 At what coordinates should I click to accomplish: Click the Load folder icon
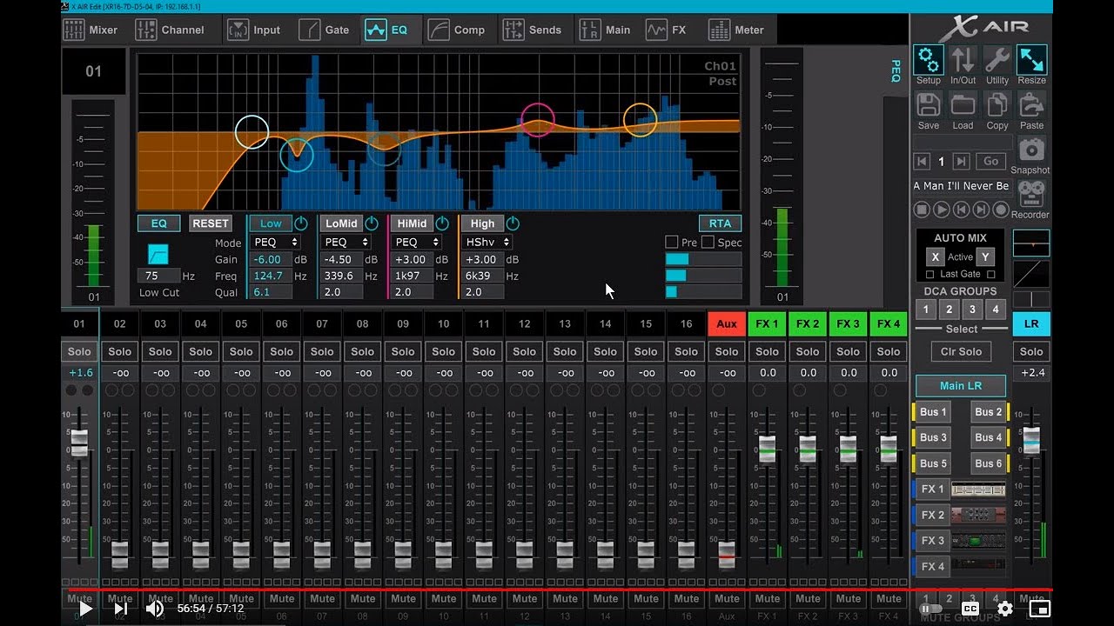pos(963,105)
